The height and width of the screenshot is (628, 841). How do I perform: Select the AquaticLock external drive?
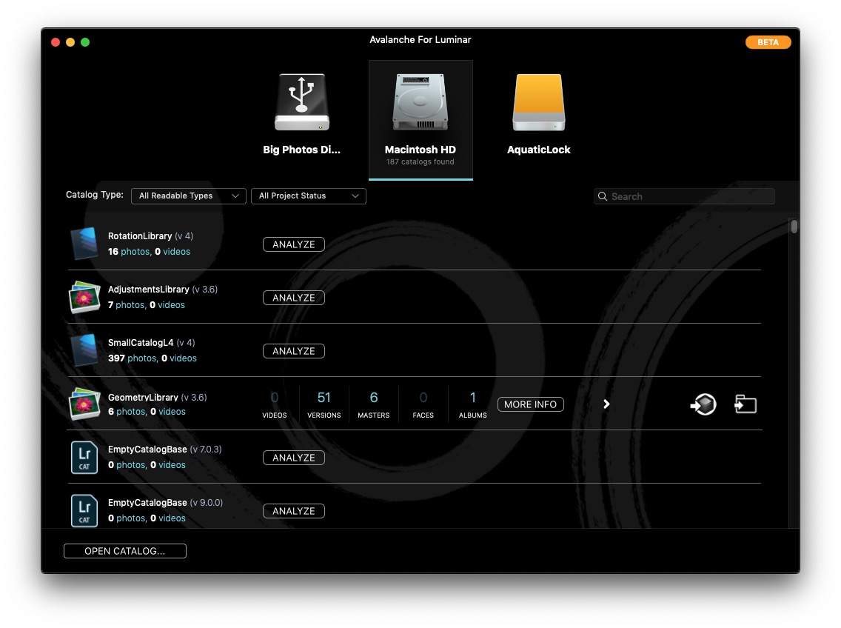click(538, 114)
